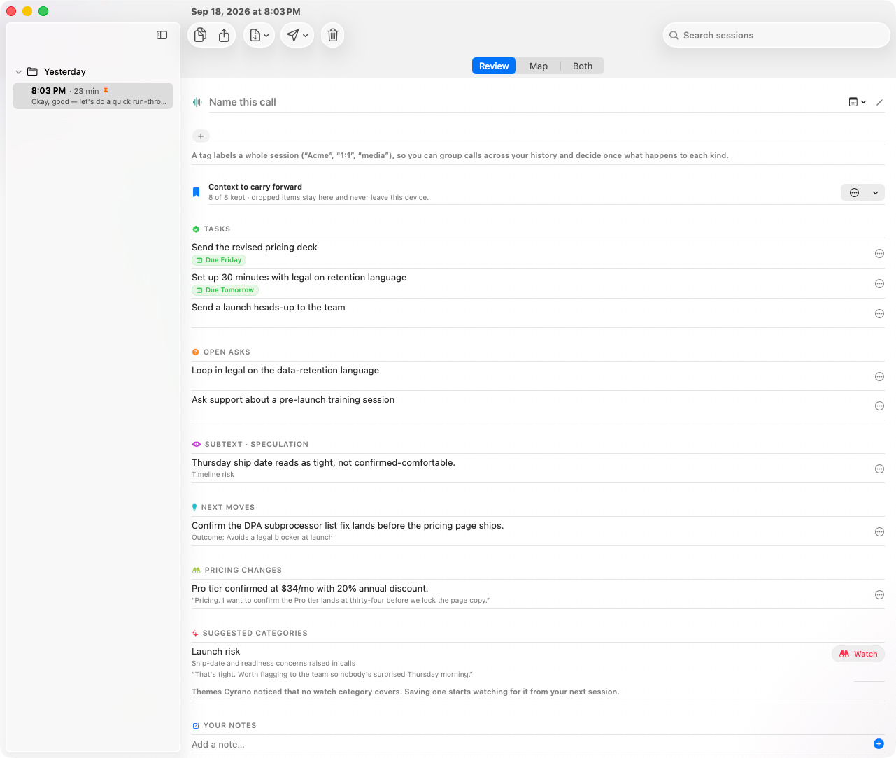Click the Send the revised pricing deck task
The width and height of the screenshot is (896, 758).
[255, 248]
